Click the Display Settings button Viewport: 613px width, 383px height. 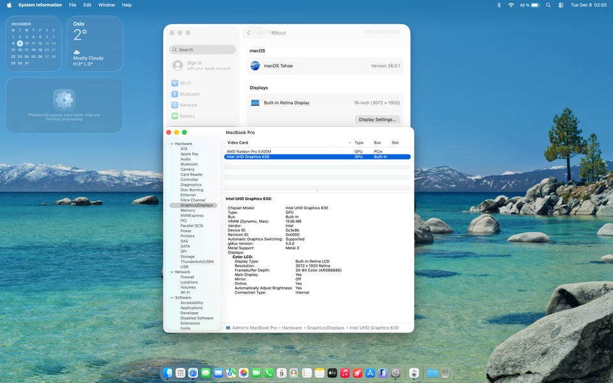point(377,119)
